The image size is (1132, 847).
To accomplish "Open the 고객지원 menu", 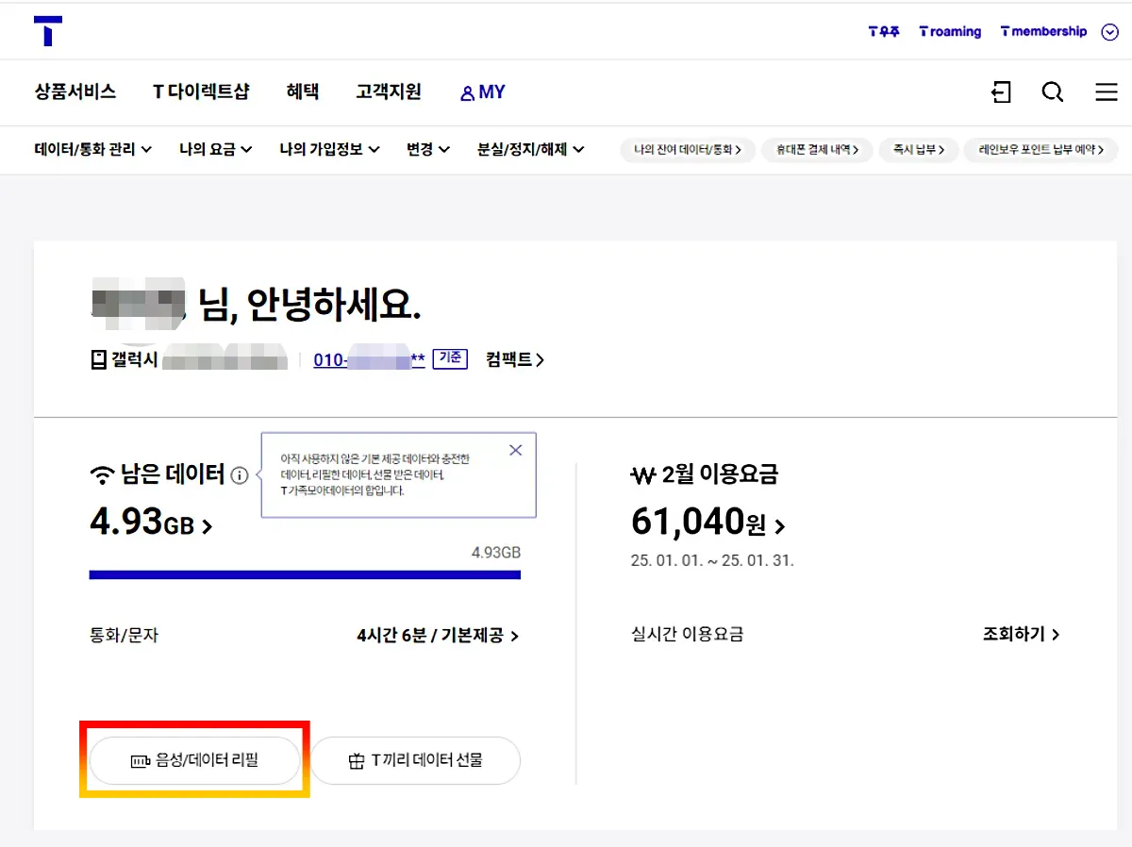I will pyautogui.click(x=389, y=91).
